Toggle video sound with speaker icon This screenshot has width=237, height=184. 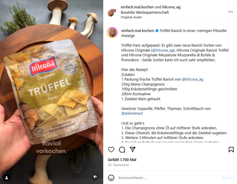(x=95, y=177)
